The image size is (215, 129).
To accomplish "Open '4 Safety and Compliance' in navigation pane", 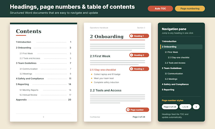I will (175, 84).
